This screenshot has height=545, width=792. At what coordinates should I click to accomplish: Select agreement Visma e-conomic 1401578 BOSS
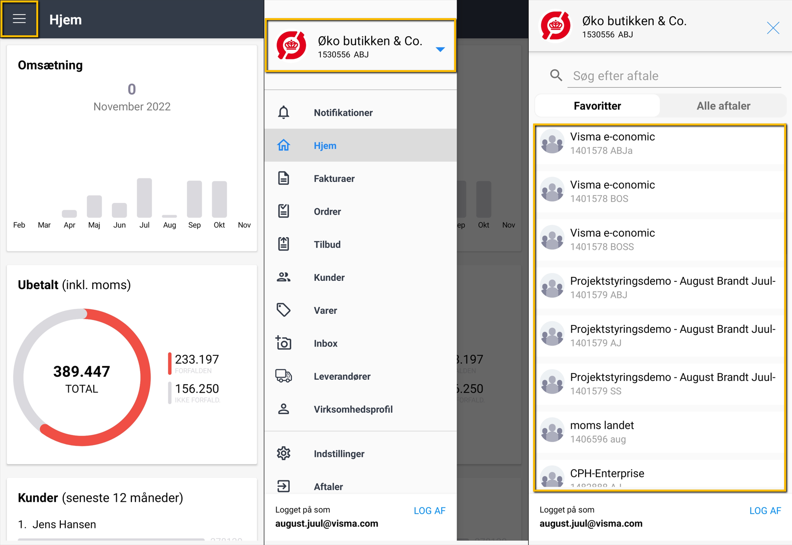660,239
